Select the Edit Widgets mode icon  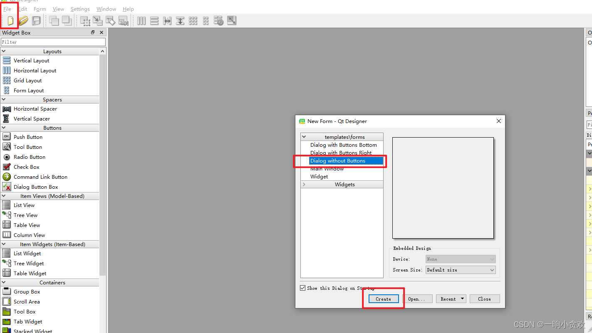coord(85,21)
